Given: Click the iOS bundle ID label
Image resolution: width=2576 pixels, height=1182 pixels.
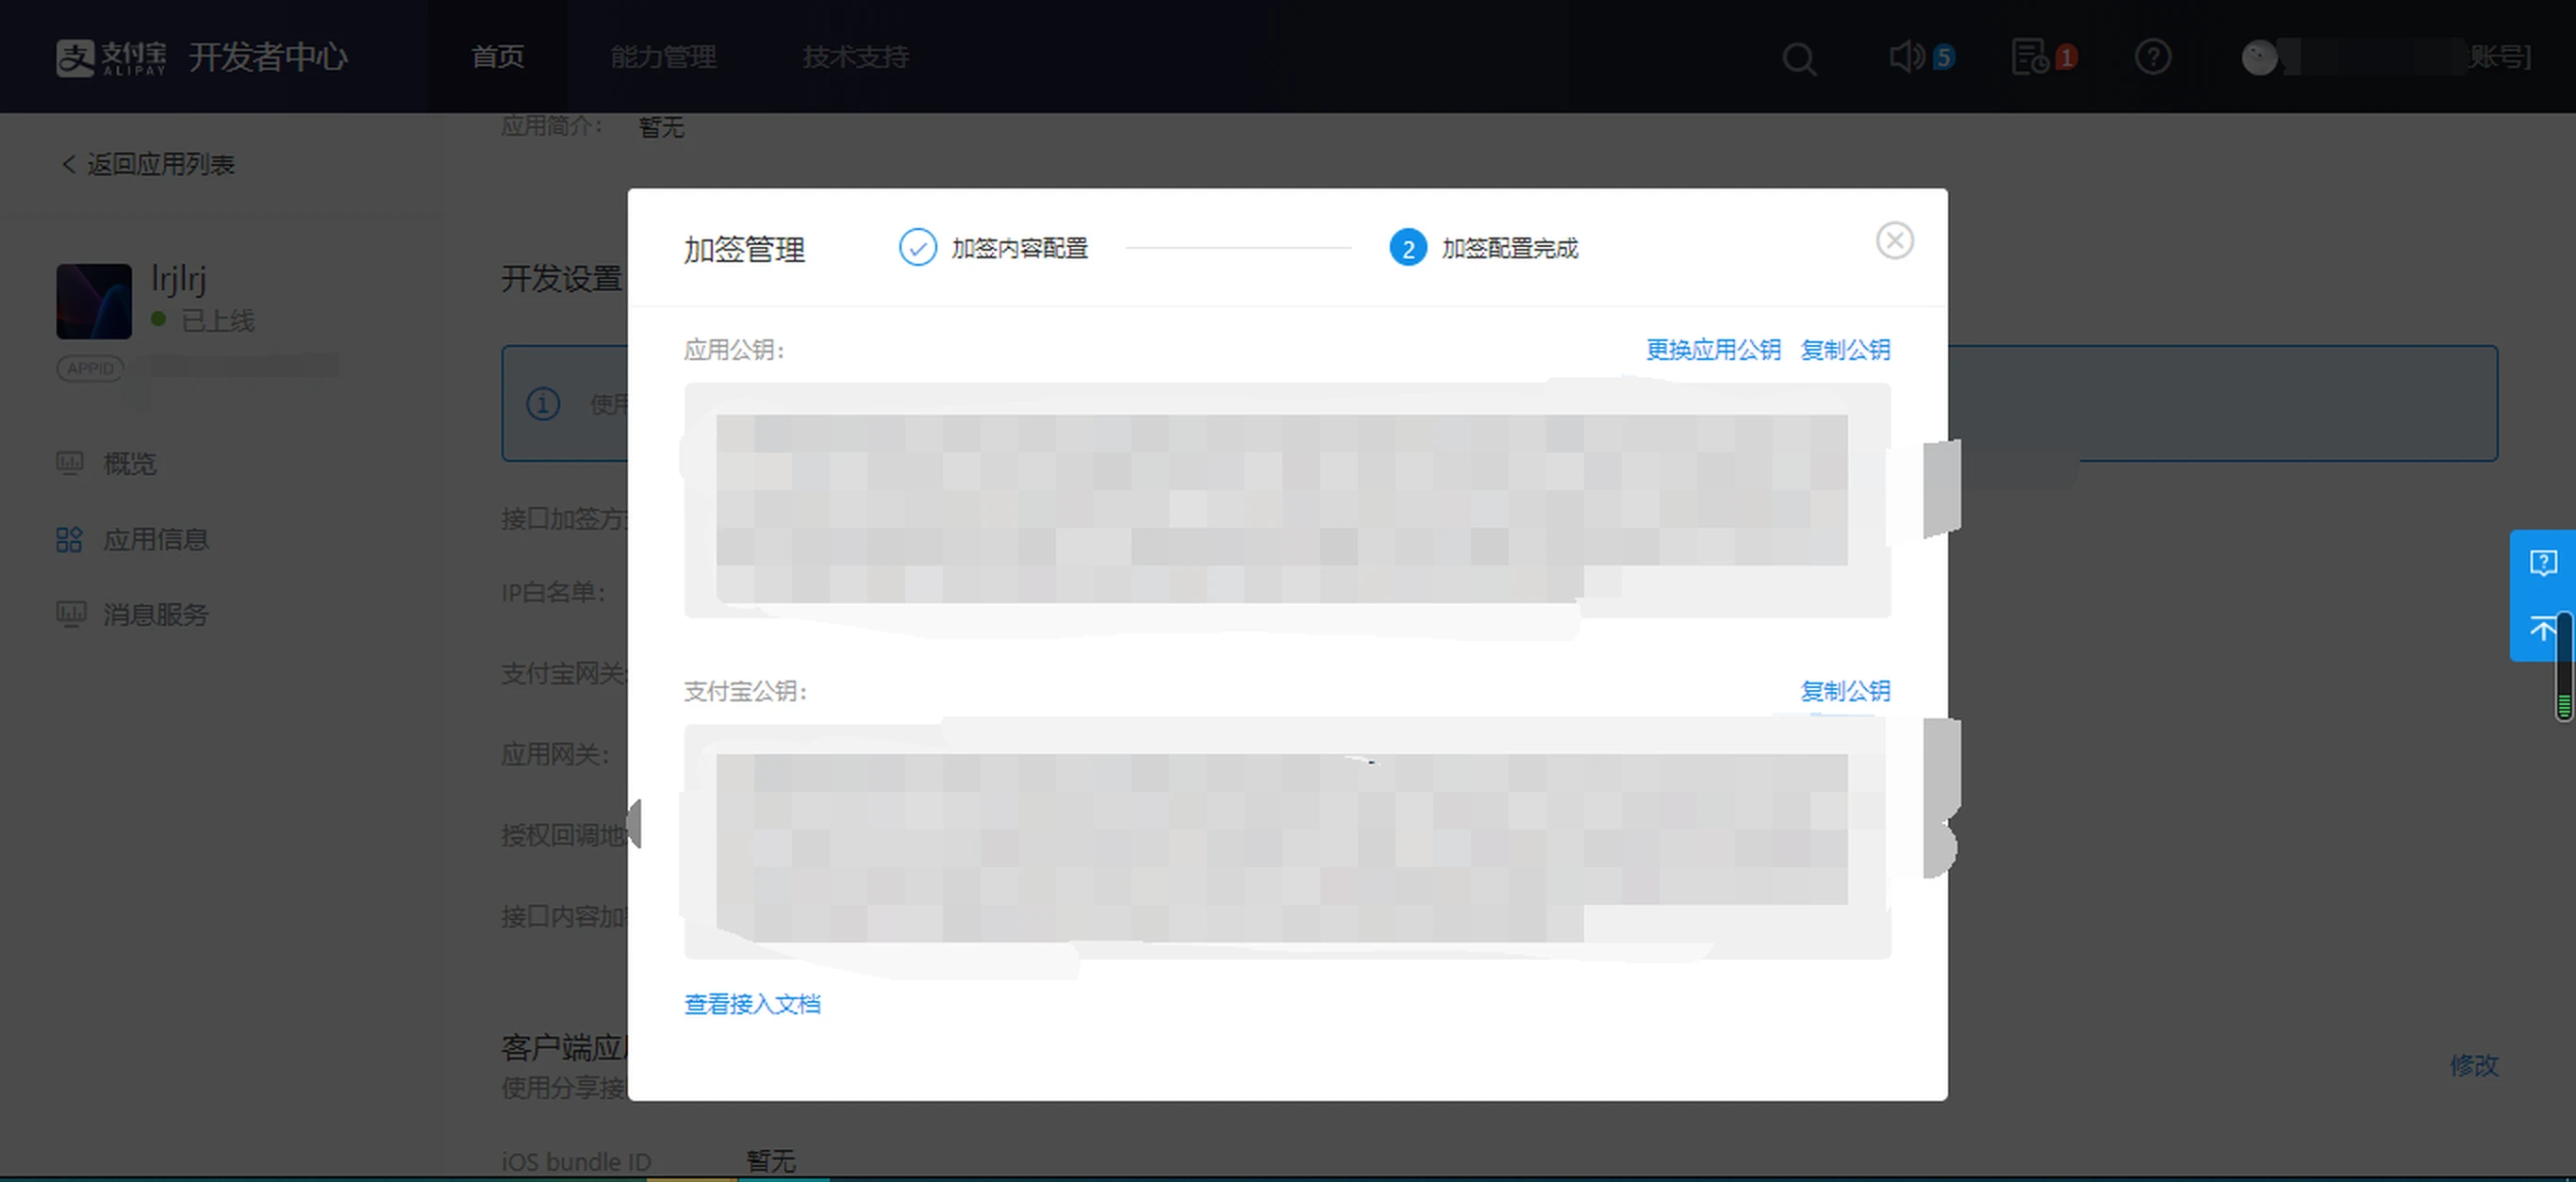Looking at the screenshot, I should [x=576, y=1161].
